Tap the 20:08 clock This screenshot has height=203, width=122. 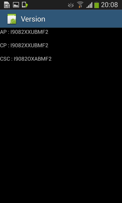[x=110, y=5]
